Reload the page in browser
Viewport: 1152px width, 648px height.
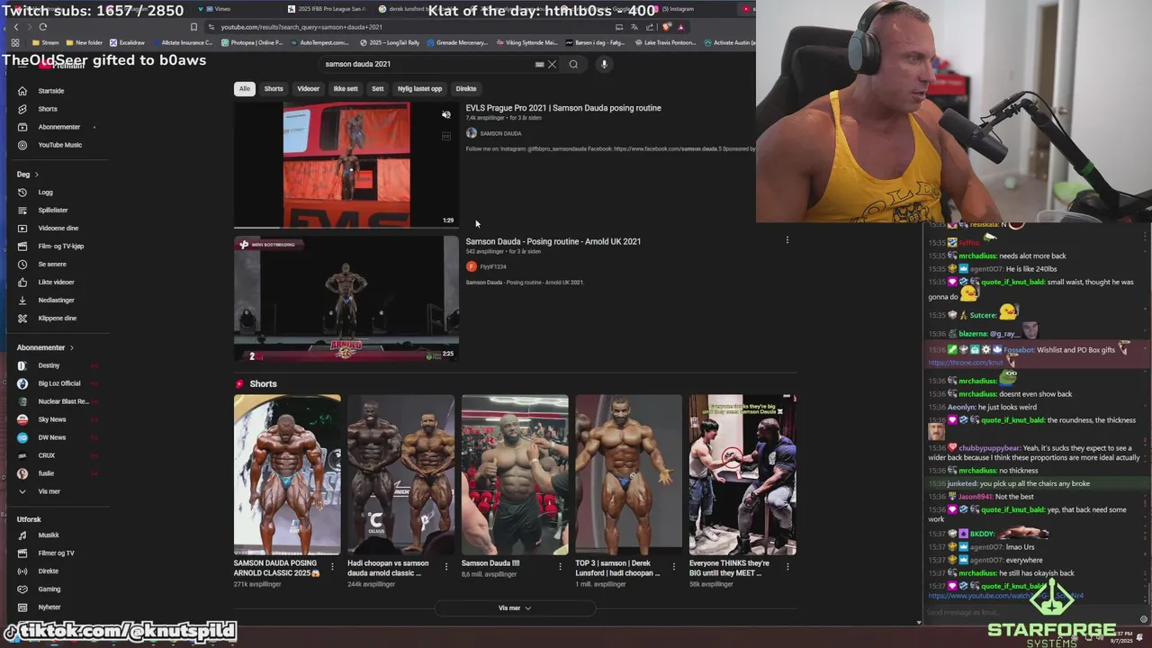pos(42,27)
